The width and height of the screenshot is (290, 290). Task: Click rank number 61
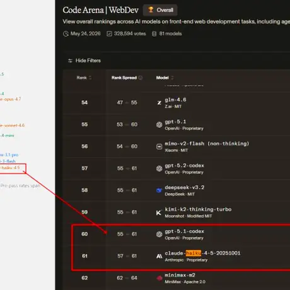(84, 256)
